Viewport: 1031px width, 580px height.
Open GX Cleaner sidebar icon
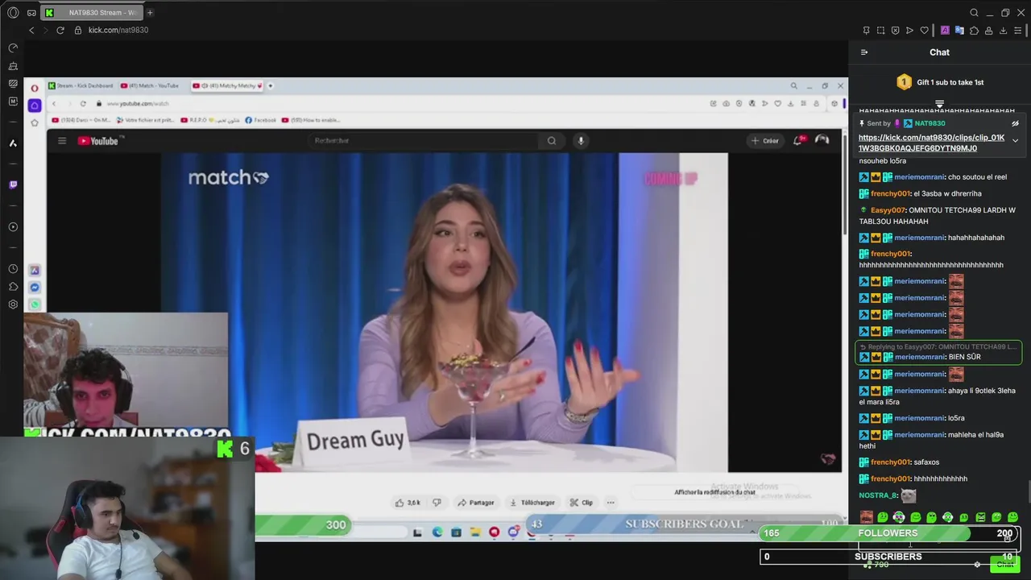click(x=13, y=66)
